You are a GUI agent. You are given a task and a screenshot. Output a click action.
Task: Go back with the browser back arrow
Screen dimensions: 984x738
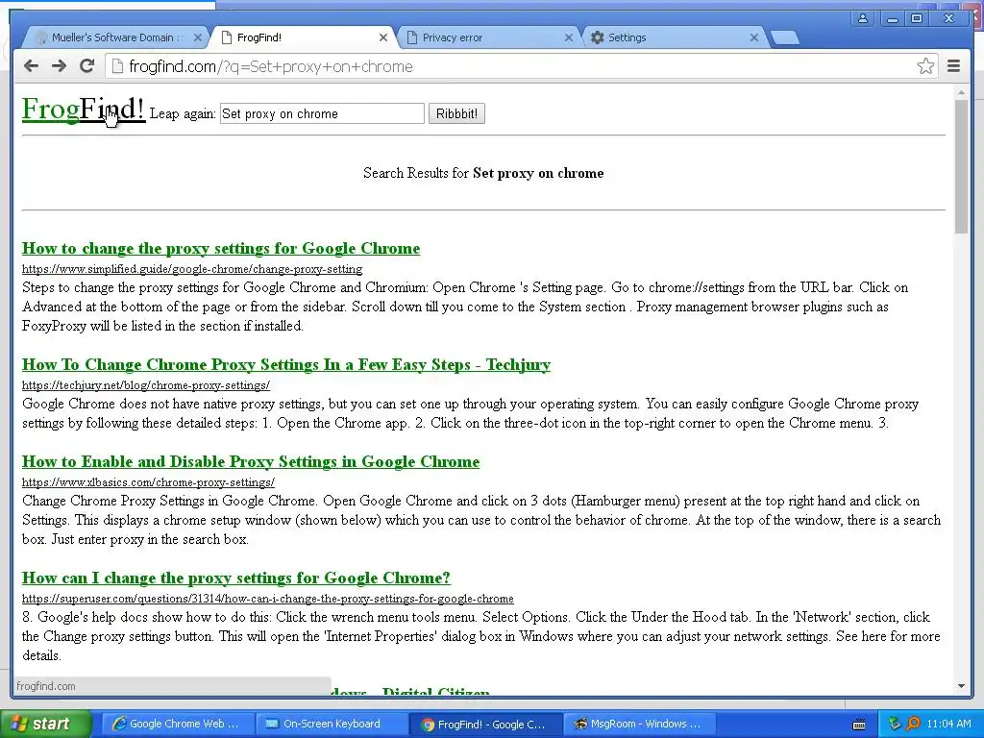pos(31,66)
